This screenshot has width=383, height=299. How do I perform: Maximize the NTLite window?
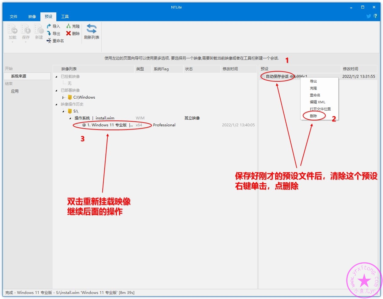363,7
